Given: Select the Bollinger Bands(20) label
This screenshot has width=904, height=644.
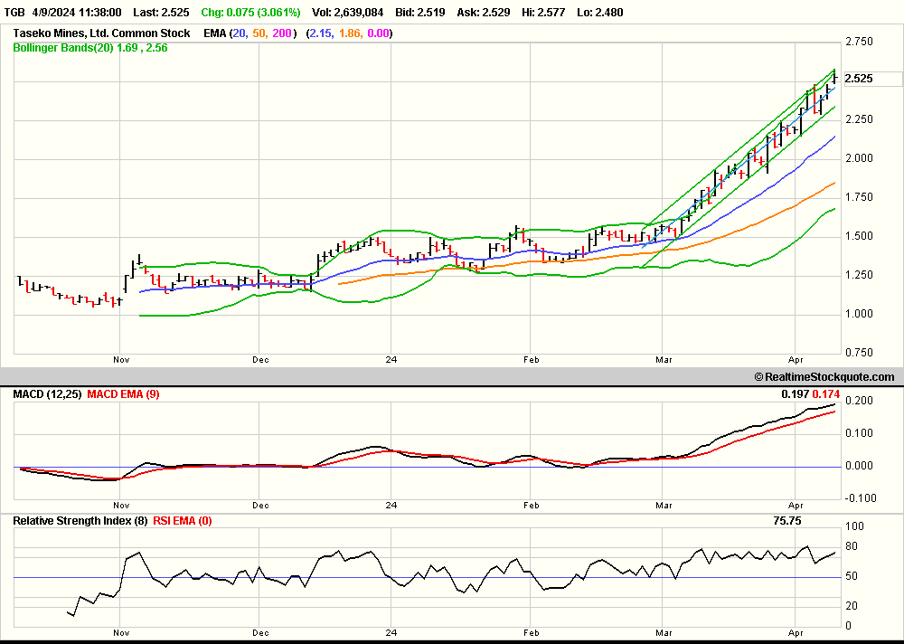Looking at the screenshot, I should click(x=62, y=48).
